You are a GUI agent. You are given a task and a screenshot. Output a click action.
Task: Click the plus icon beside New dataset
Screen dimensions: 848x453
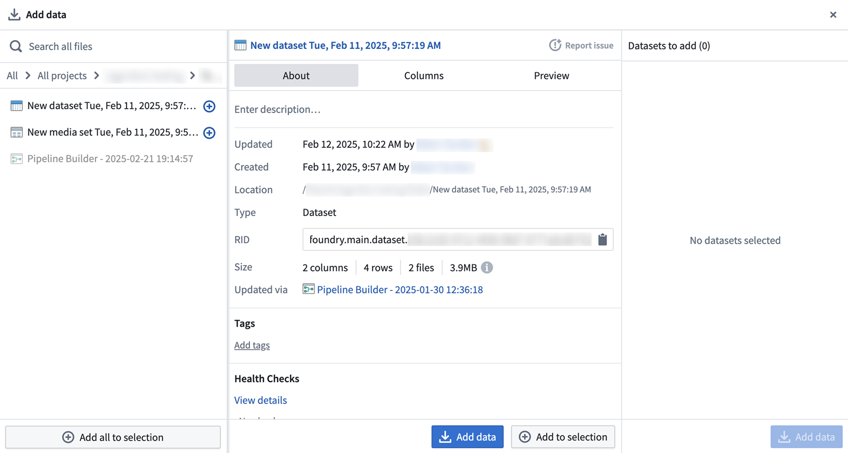click(x=209, y=106)
